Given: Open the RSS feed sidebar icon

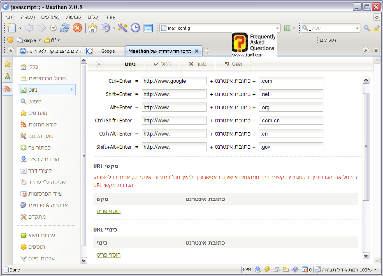Looking at the screenshot, I should (x=7, y=89).
